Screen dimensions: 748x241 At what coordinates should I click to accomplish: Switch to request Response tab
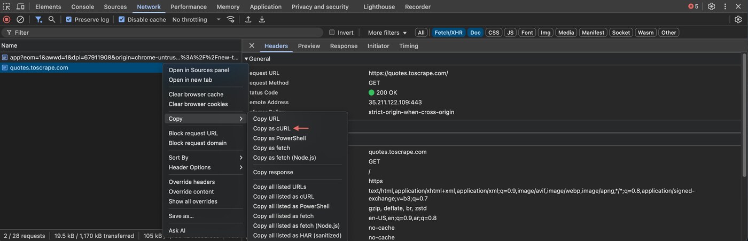pyautogui.click(x=344, y=46)
